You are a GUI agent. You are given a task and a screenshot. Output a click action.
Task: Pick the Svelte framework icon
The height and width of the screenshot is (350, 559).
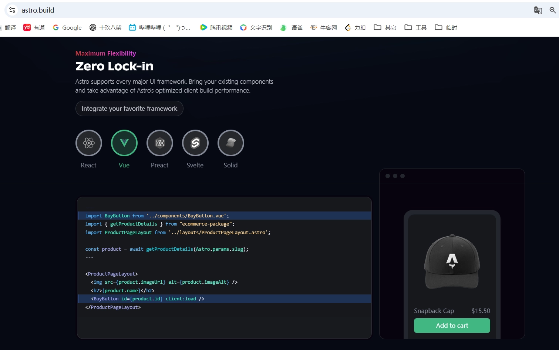195,143
